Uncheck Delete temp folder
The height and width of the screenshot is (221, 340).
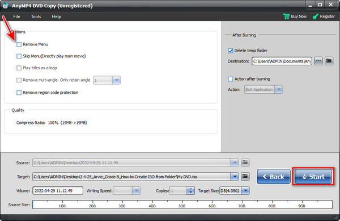click(x=231, y=51)
